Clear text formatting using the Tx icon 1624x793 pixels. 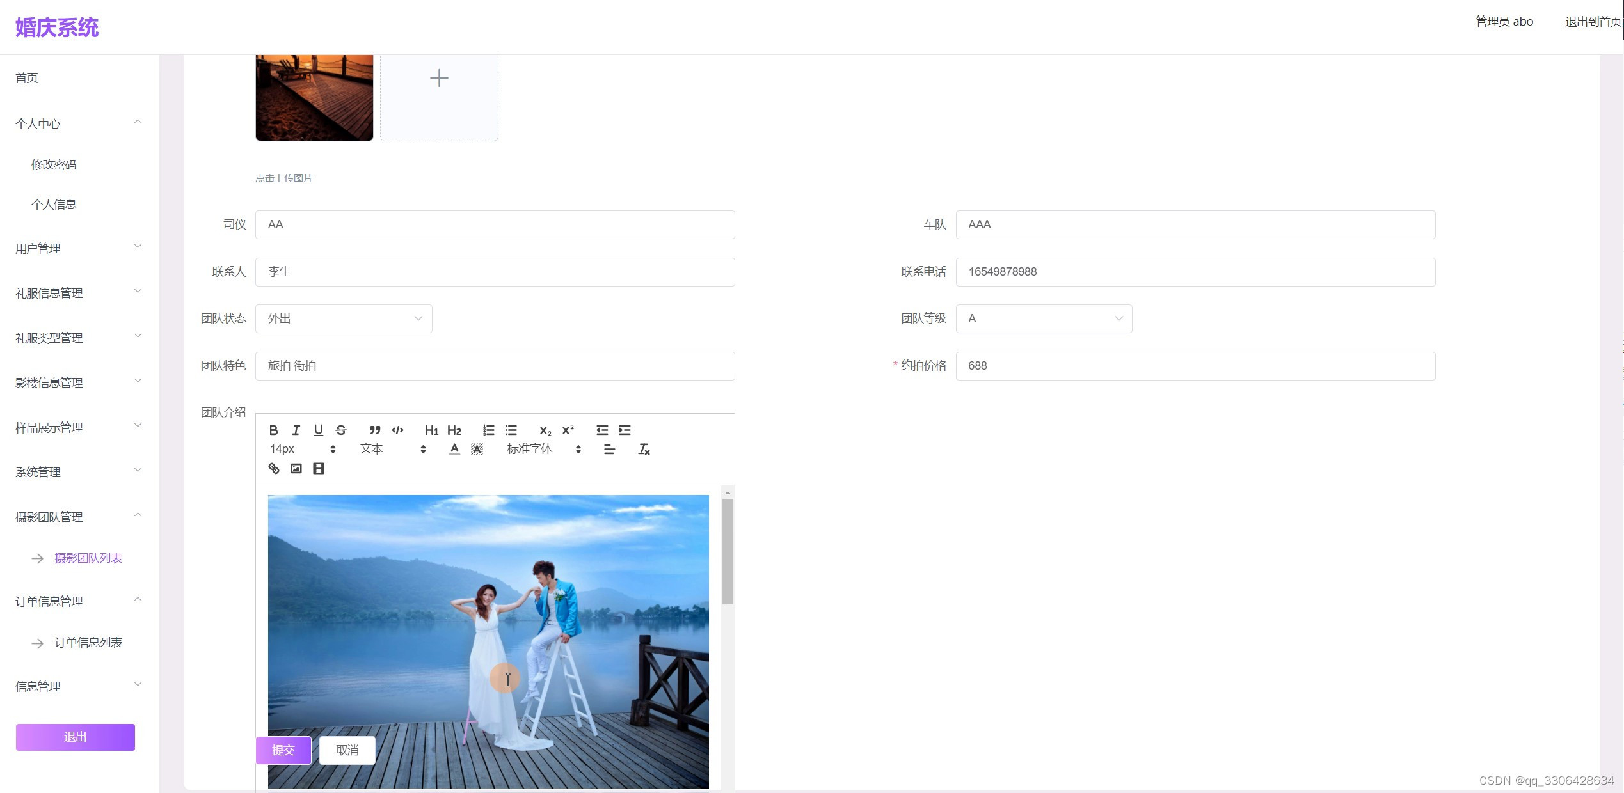point(644,450)
